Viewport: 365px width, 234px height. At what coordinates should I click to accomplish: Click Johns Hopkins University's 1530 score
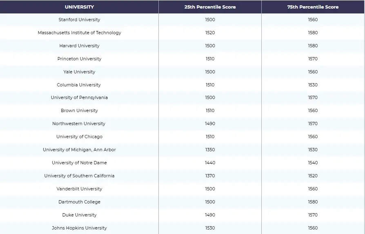(x=210, y=228)
